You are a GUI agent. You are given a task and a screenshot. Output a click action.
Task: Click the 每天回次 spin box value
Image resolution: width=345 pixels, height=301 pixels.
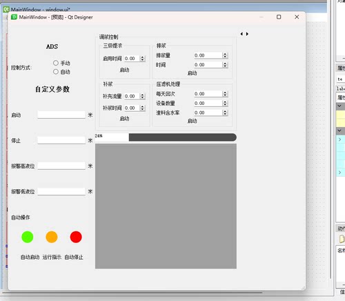tap(208, 94)
